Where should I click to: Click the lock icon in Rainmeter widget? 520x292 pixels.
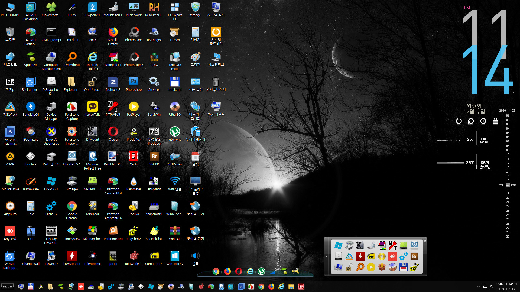495,121
